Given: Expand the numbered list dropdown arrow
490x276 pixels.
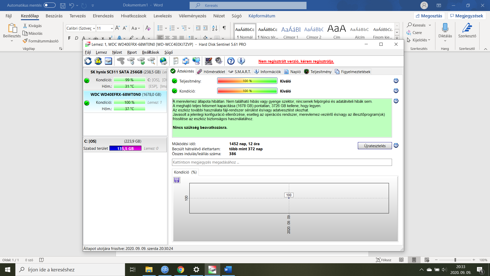Looking at the screenshot, I should [178, 28].
